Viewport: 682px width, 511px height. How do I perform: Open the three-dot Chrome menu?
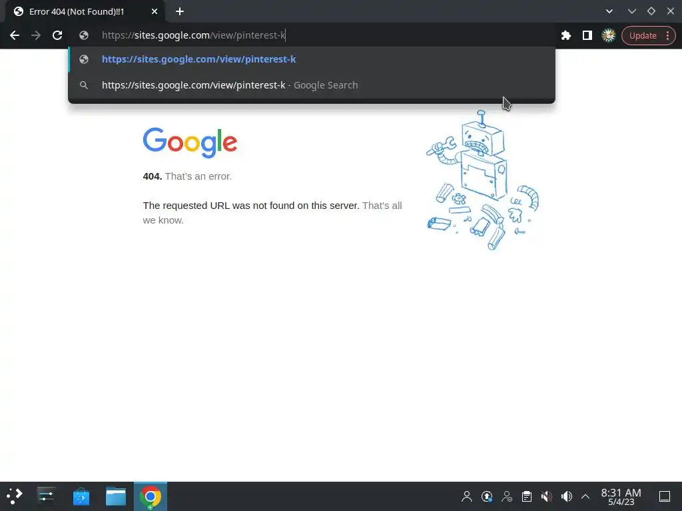[x=667, y=36]
